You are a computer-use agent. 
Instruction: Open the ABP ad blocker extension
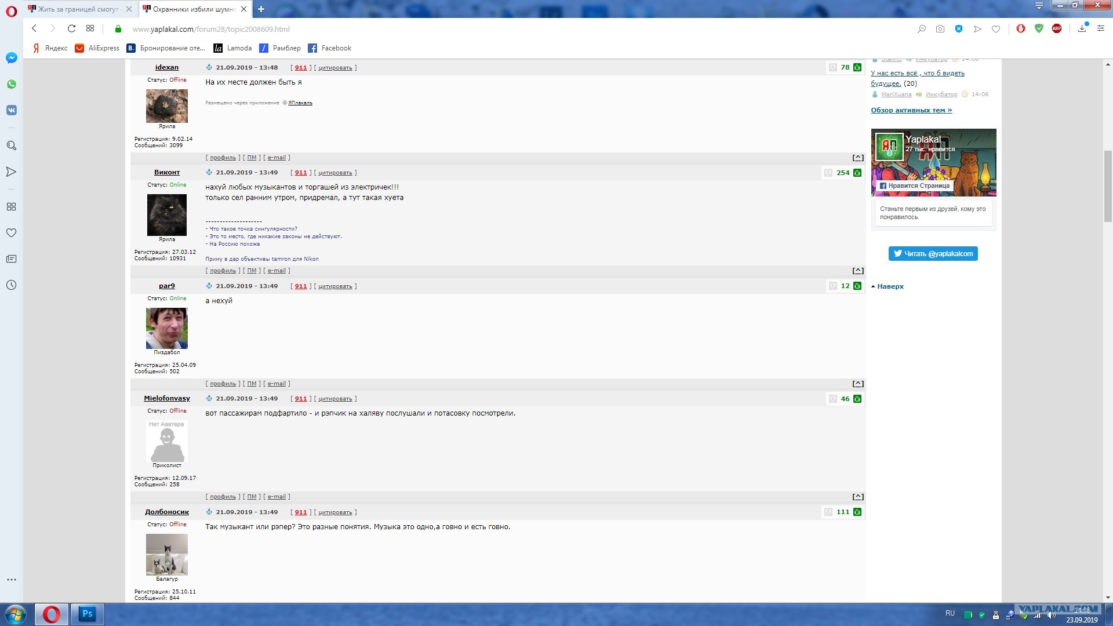(1057, 28)
